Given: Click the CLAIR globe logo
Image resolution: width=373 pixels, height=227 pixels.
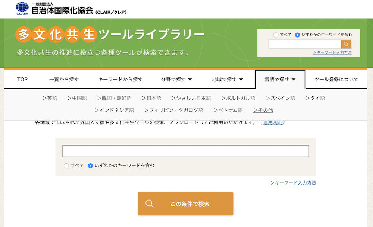Looking at the screenshot, I should click(22, 8).
